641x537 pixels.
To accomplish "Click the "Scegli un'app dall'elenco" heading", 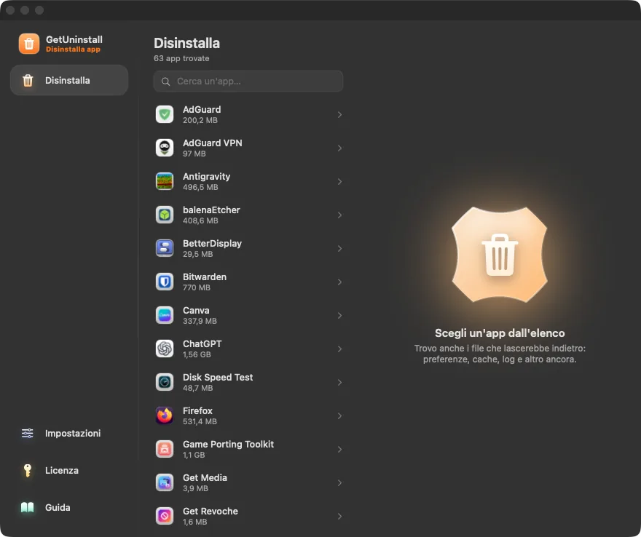I will point(500,333).
